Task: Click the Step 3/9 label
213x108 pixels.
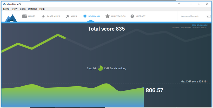Action: coord(92,68)
